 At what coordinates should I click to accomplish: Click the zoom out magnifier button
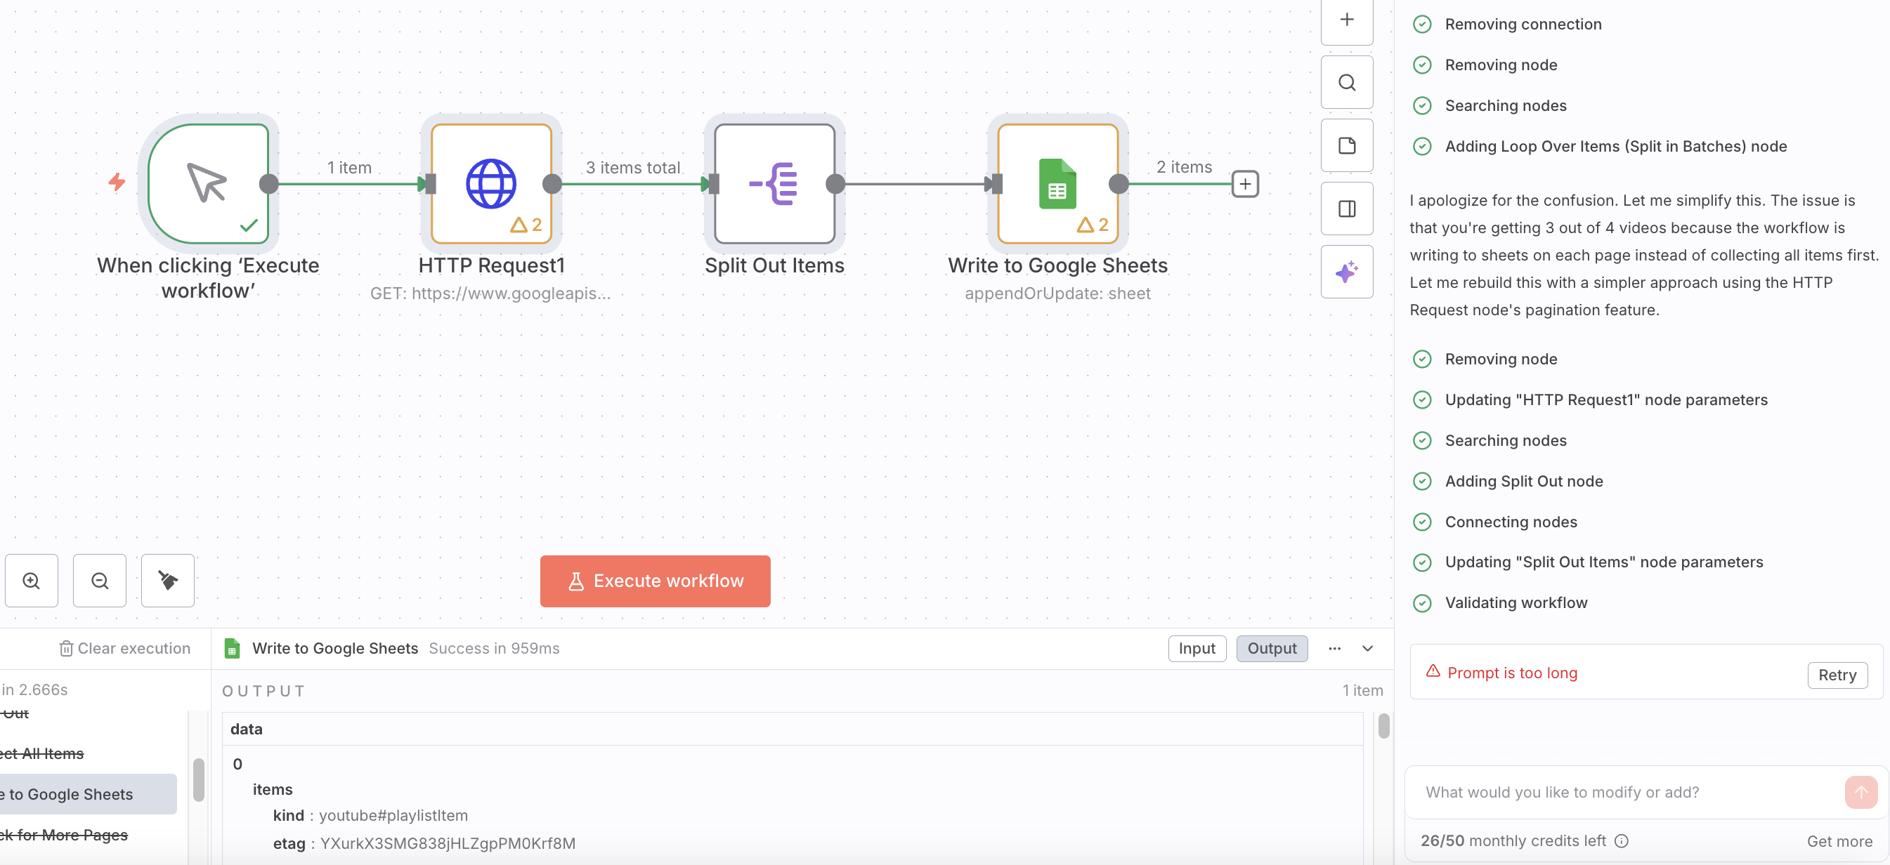[x=100, y=581]
